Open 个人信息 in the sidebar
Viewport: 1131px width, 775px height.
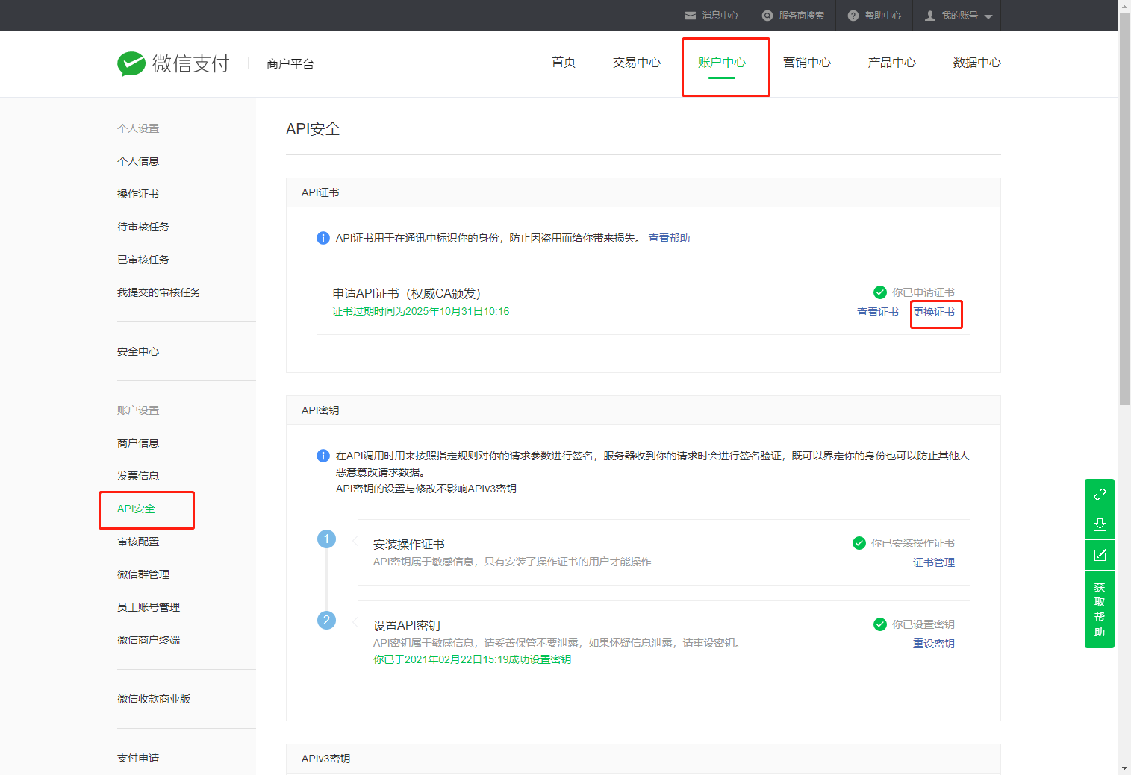pyautogui.click(x=138, y=161)
